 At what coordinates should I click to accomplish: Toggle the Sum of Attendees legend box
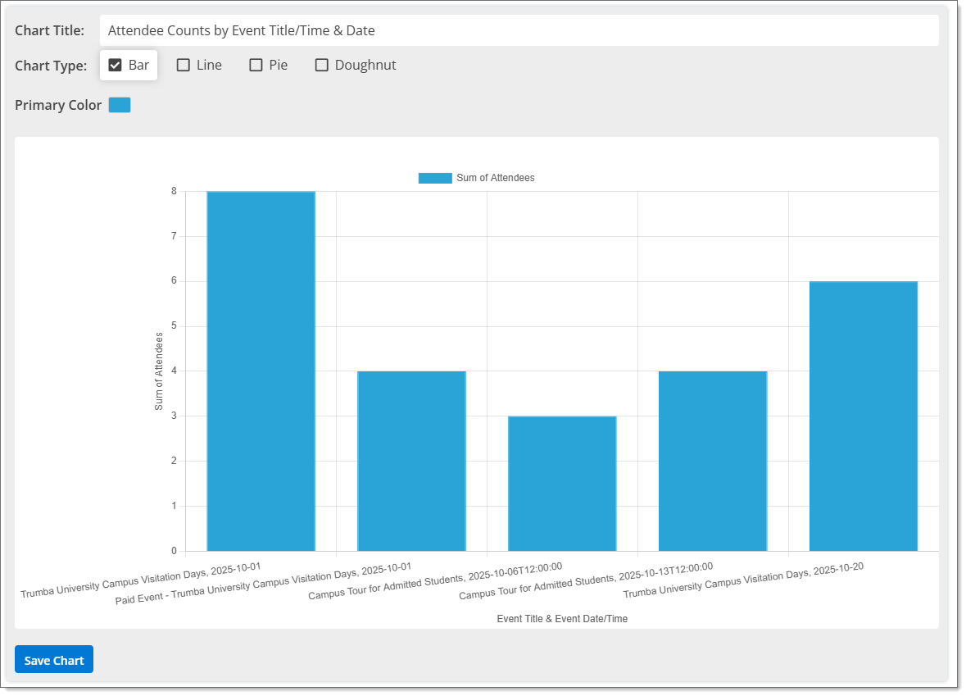pos(434,178)
